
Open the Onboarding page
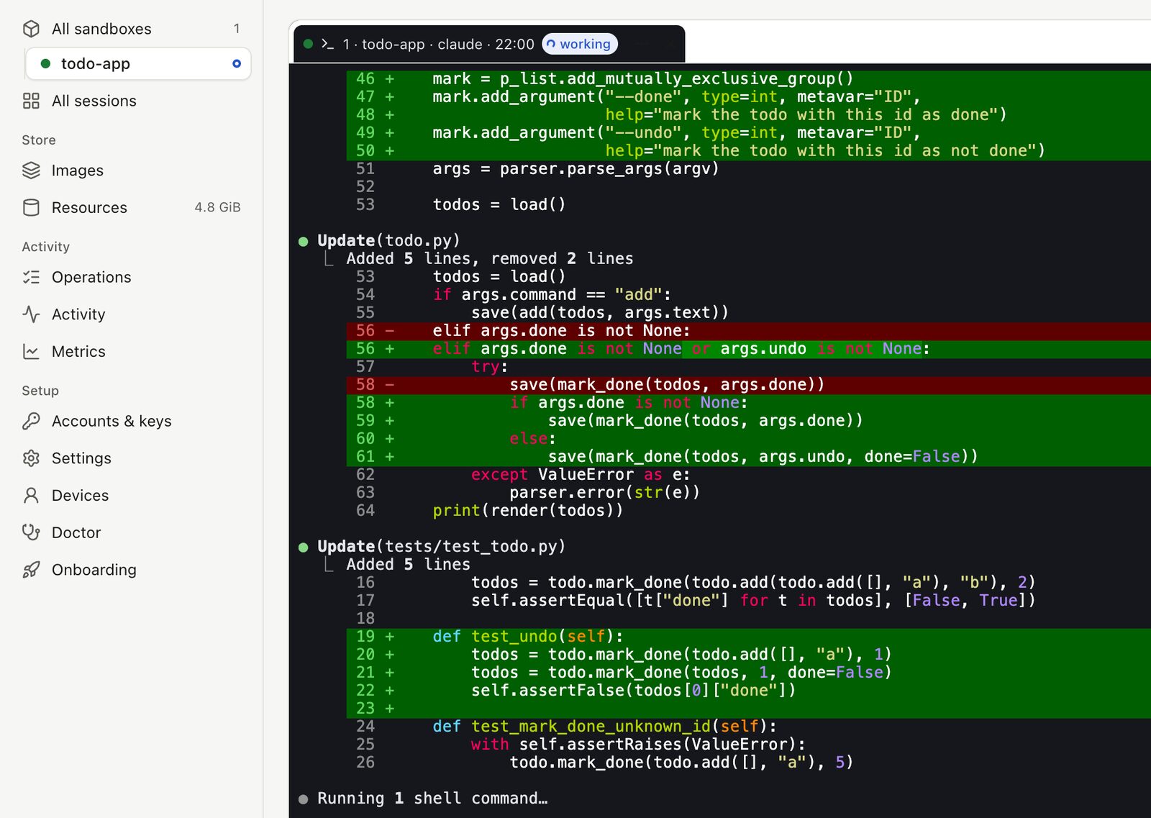click(x=132, y=570)
